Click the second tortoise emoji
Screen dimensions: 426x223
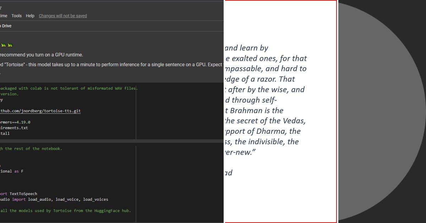point(10,45)
